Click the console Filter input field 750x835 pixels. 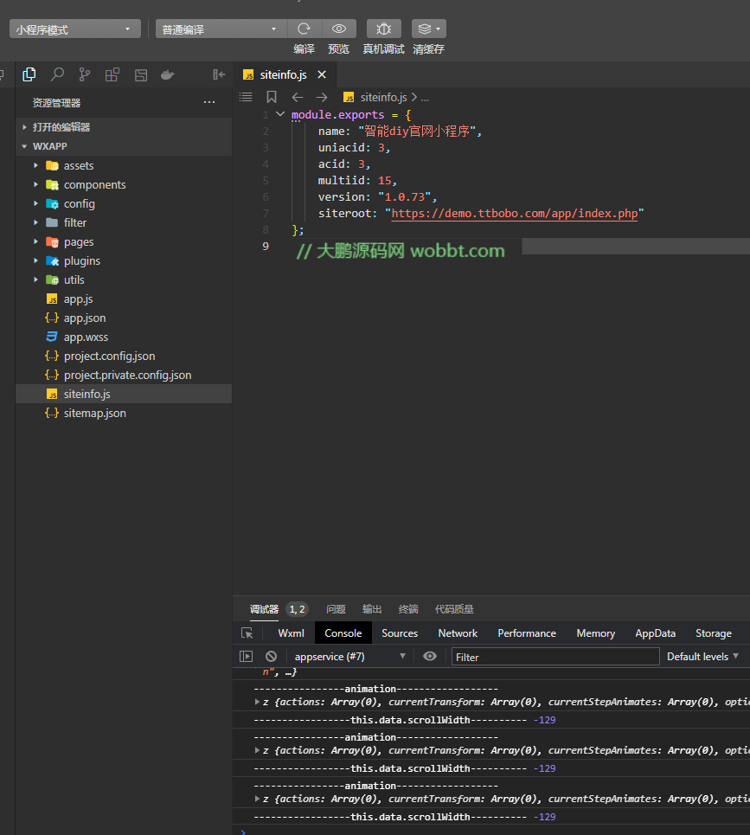(554, 657)
